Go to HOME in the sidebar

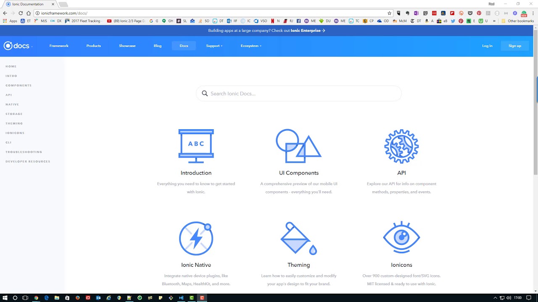[11, 66]
